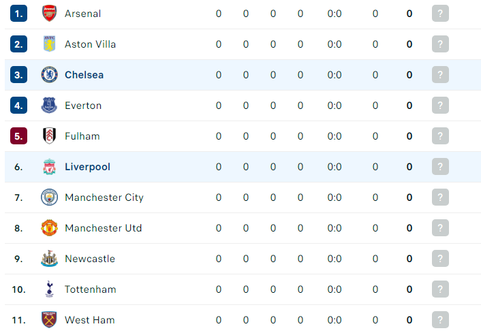
Task: Click the Aston Villa club crest
Action: [49, 44]
